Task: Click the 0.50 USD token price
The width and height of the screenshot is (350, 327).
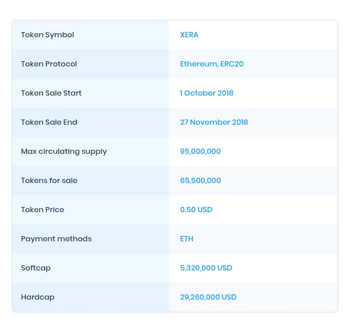Action: coord(196,210)
